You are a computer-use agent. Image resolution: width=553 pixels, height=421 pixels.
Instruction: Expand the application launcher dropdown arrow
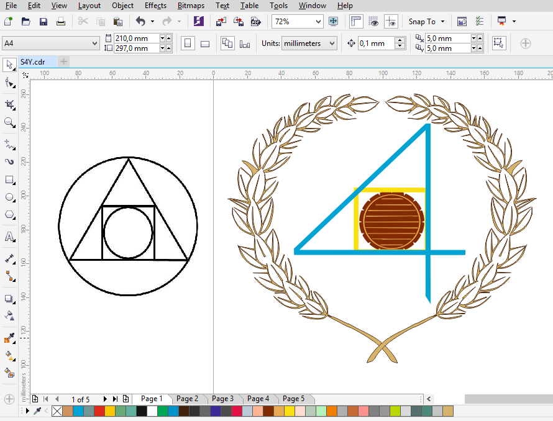[514, 22]
